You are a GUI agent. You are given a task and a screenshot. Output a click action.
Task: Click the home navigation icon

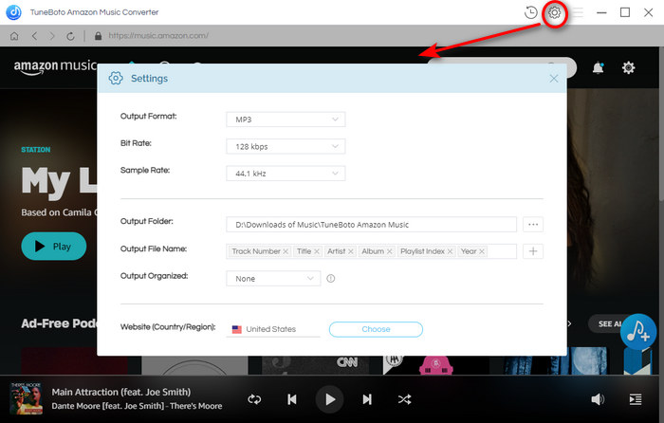(14, 36)
